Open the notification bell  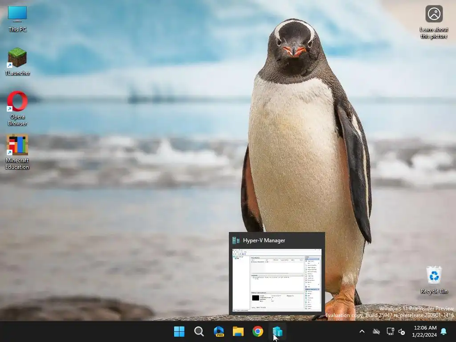coord(444,331)
